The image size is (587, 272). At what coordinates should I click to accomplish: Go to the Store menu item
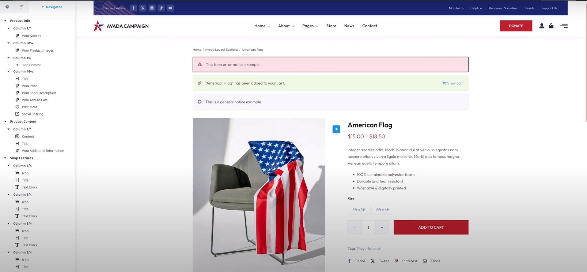pos(331,26)
